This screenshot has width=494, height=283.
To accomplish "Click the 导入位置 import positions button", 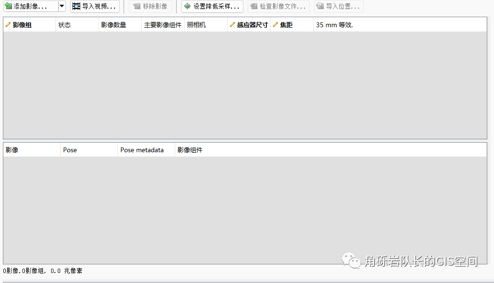I will 338,6.
